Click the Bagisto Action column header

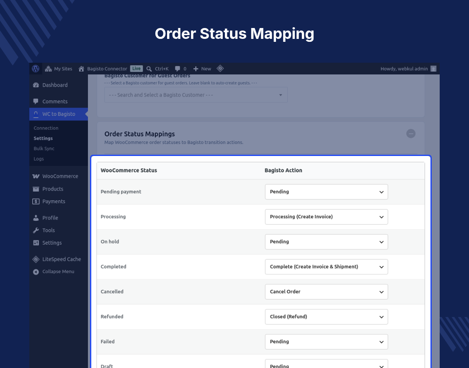[x=283, y=171]
